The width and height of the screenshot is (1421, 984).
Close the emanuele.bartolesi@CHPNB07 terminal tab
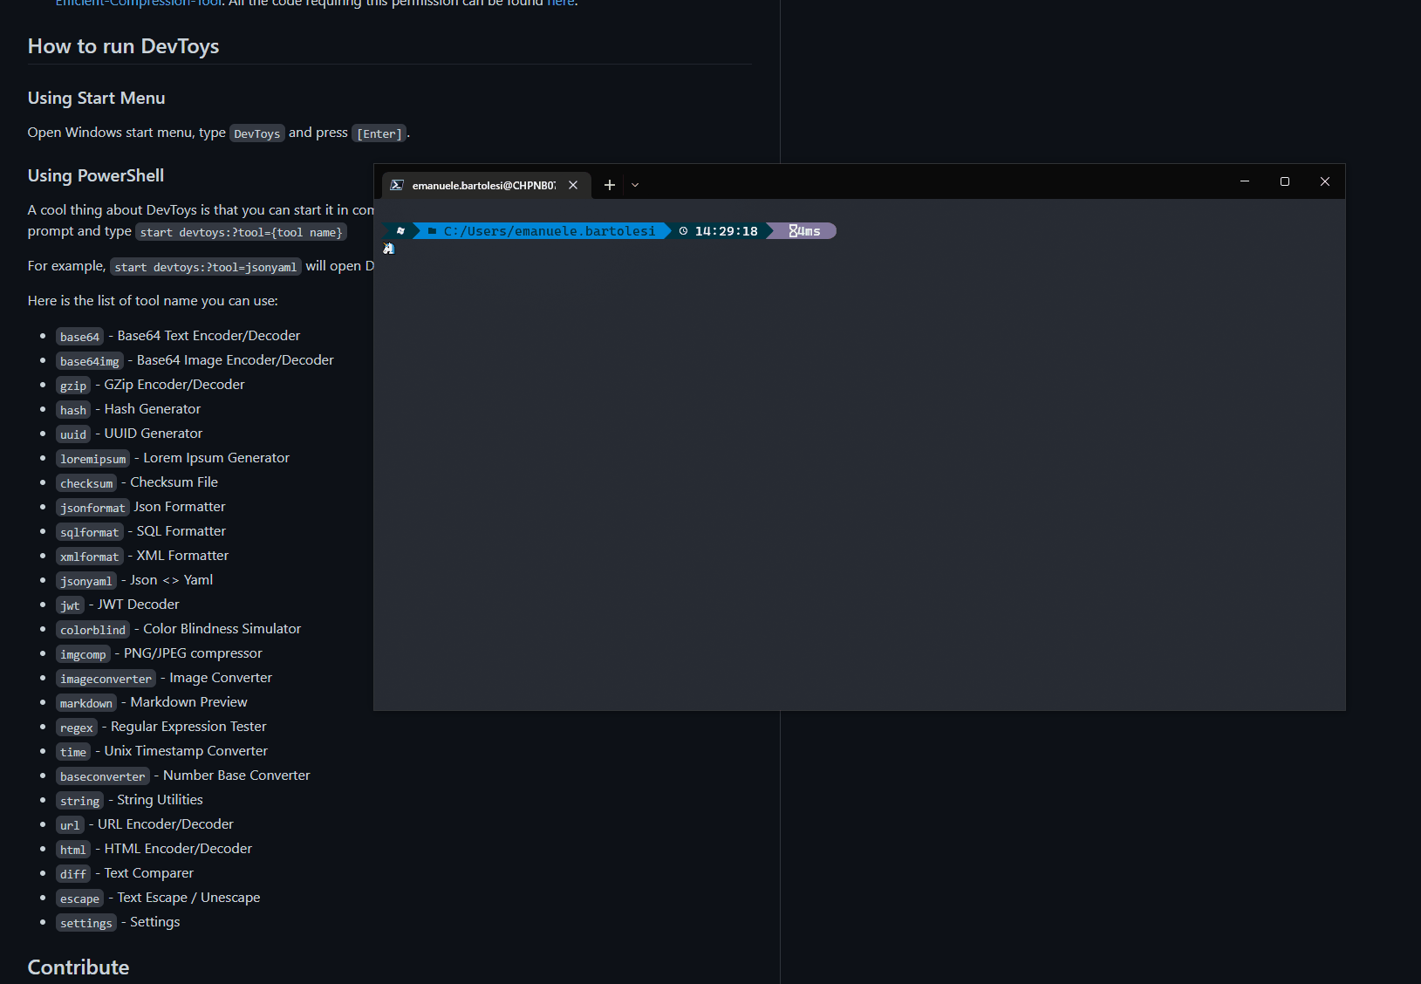coord(573,185)
